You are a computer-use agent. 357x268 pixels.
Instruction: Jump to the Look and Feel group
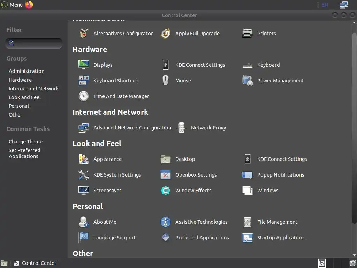pyautogui.click(x=25, y=97)
